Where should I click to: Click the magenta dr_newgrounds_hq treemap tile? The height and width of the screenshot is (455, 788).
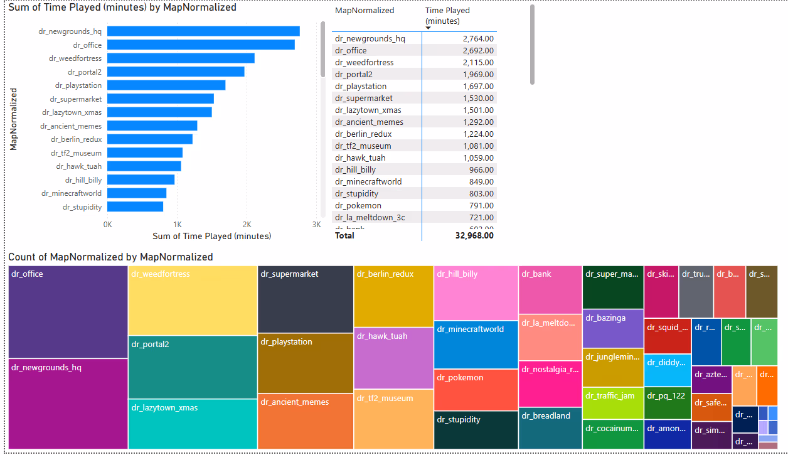(x=68, y=404)
